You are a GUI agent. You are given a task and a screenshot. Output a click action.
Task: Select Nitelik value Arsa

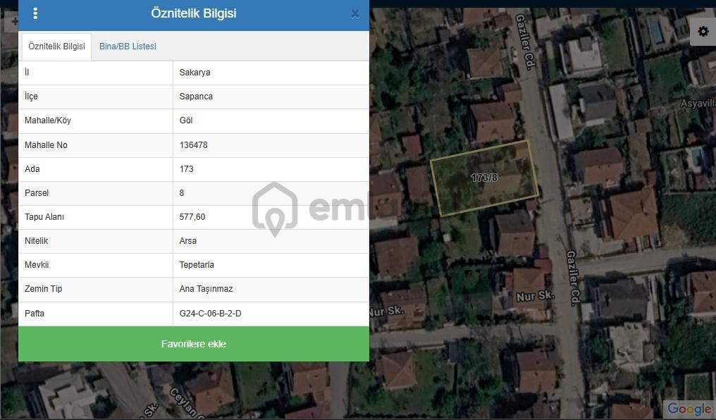click(187, 240)
